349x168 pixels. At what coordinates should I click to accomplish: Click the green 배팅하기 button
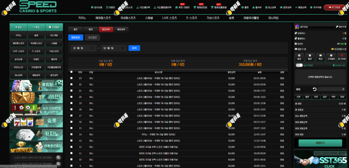[320, 143]
